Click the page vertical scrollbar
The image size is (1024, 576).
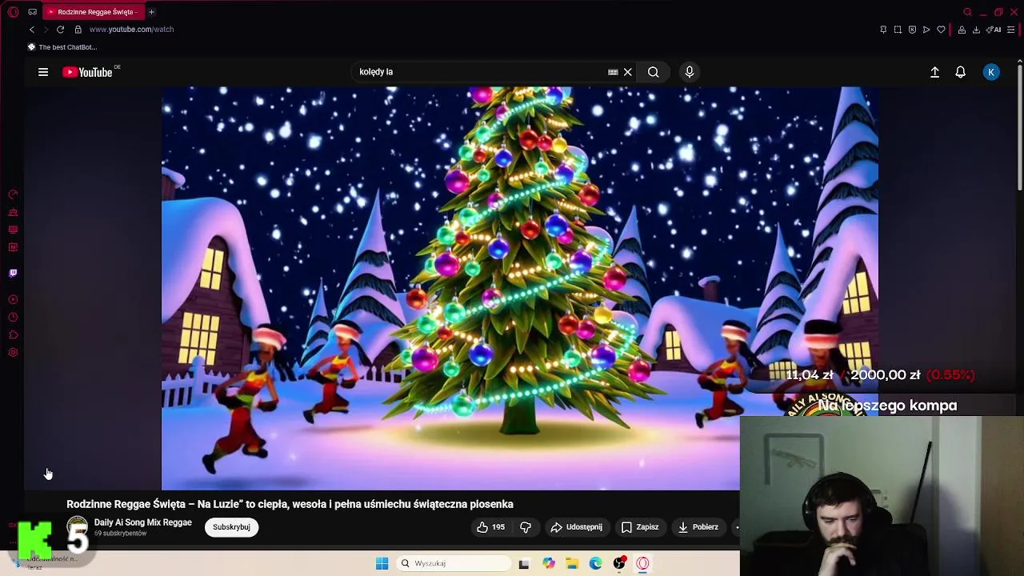point(1020,126)
